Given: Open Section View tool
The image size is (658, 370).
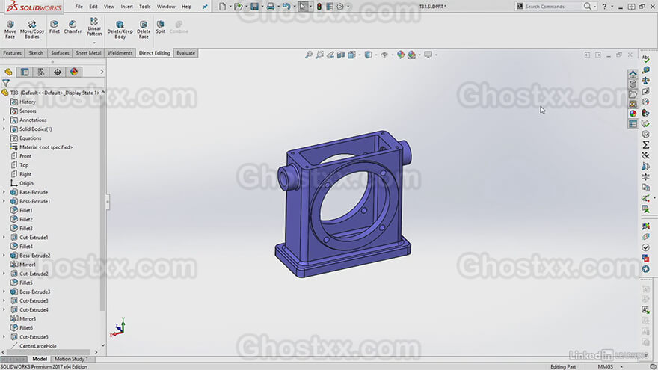Looking at the screenshot, I should point(341,55).
